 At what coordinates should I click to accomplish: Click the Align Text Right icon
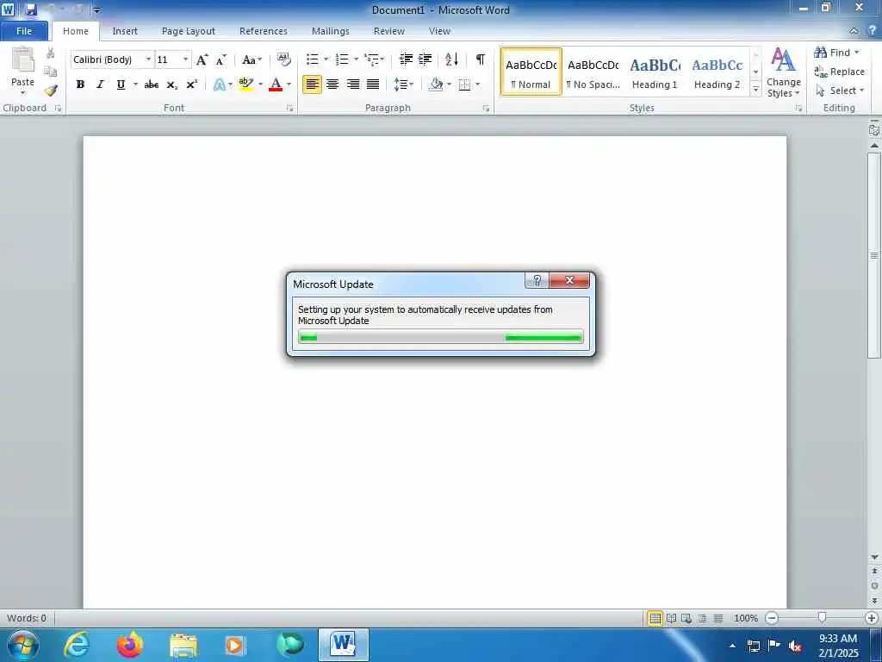352,84
